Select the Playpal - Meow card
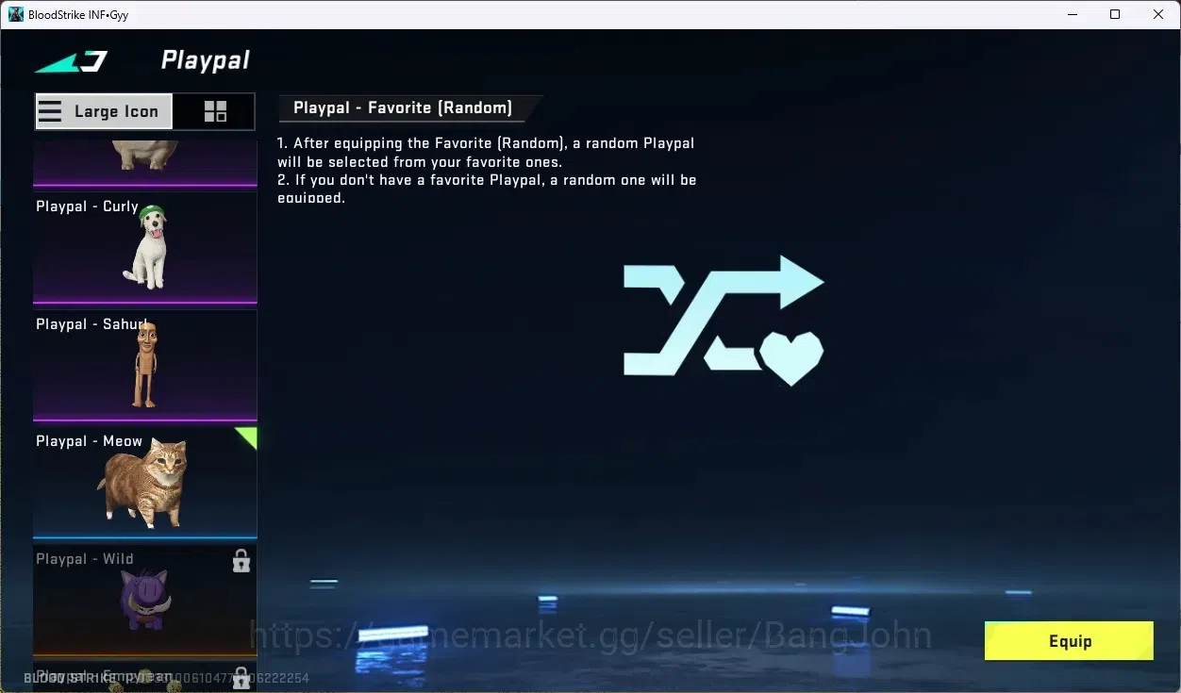 (x=144, y=483)
